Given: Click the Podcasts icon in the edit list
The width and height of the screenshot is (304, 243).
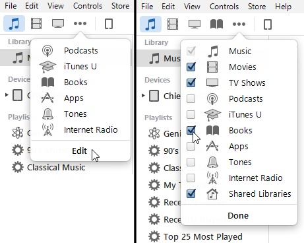Looking at the screenshot, I should pos(212,99).
